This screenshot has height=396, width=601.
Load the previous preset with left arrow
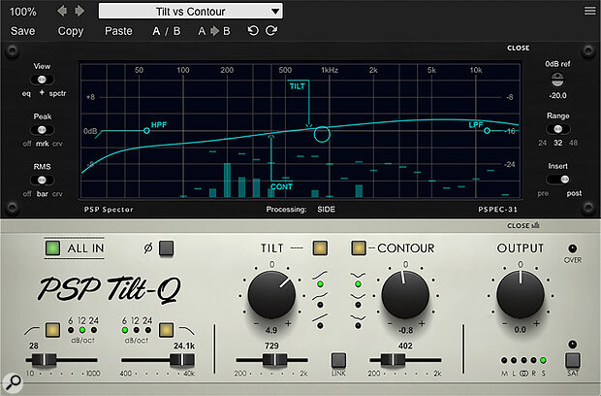click(x=62, y=11)
